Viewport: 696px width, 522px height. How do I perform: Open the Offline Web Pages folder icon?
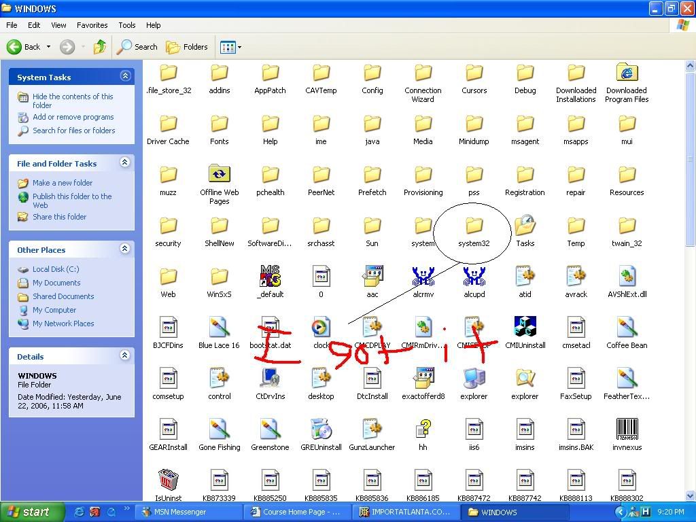coord(219,175)
